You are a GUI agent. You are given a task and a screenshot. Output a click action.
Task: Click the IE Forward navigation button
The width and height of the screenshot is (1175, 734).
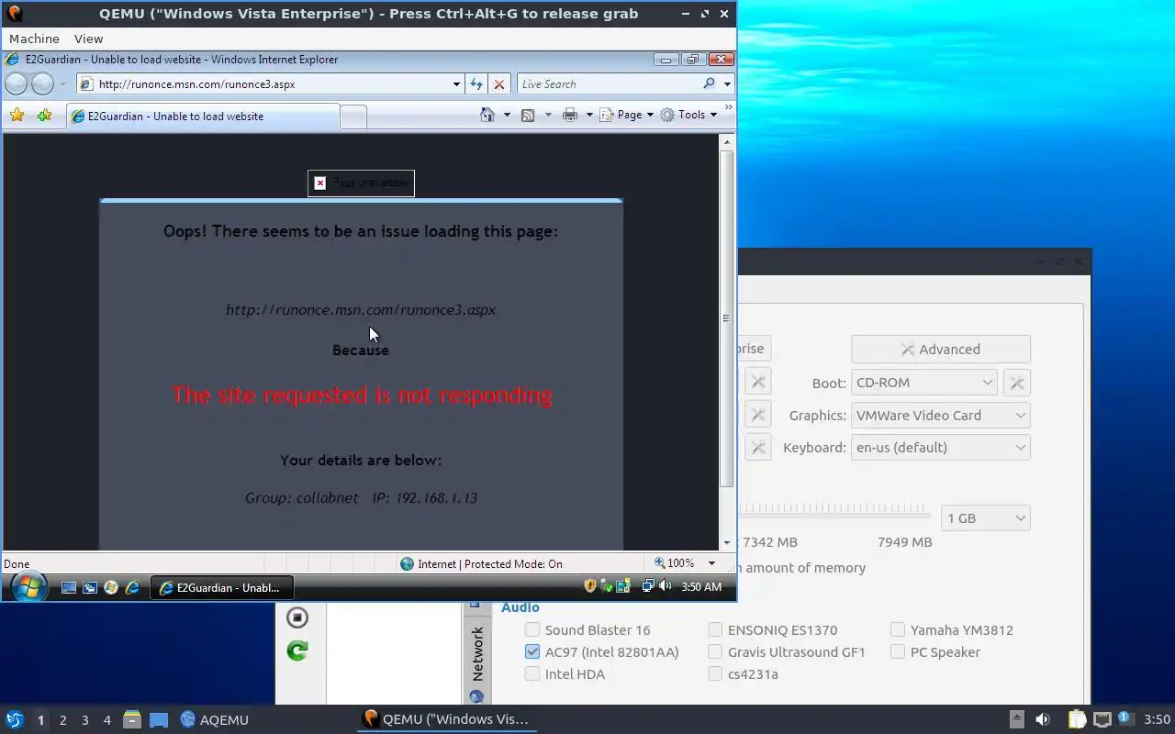[42, 83]
